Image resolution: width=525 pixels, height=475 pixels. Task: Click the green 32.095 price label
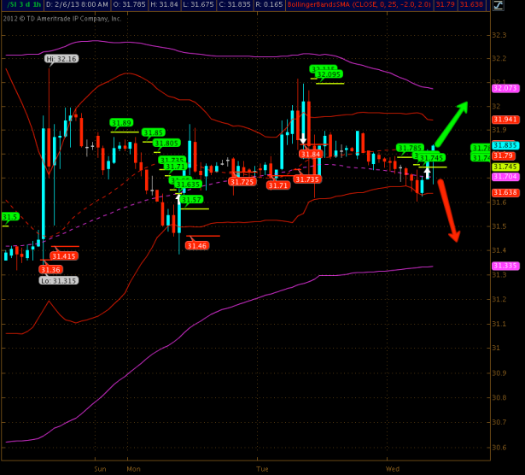[x=329, y=74]
